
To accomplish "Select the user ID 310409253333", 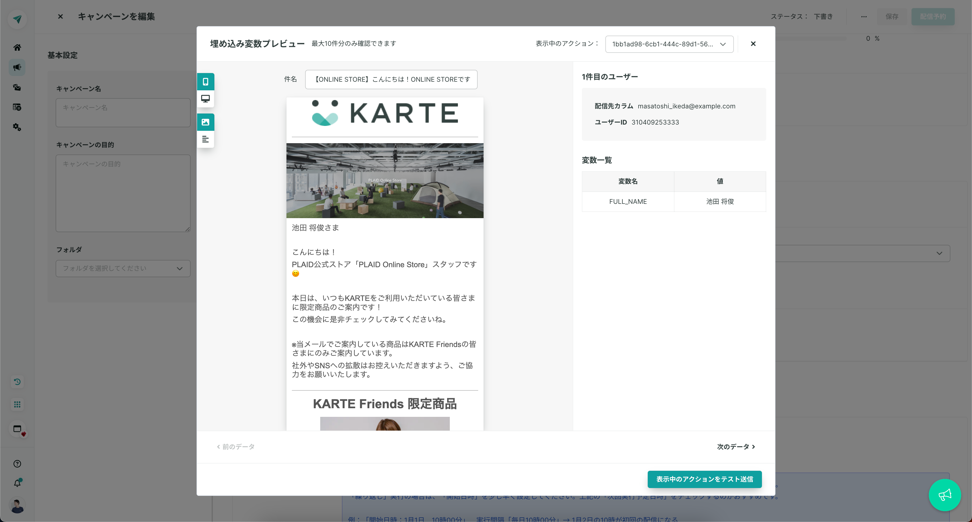I will tap(655, 122).
